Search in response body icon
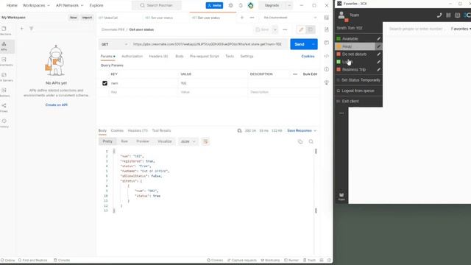 311,141
